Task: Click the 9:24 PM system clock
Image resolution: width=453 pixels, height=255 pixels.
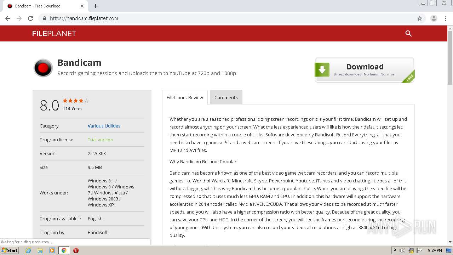Action: [x=435, y=250]
